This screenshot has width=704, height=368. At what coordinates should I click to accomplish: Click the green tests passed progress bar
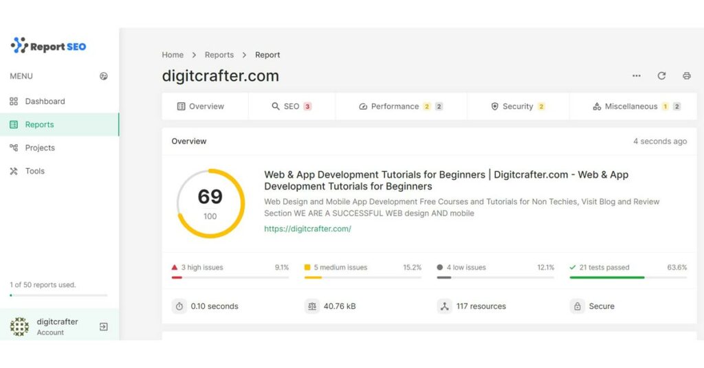628,278
